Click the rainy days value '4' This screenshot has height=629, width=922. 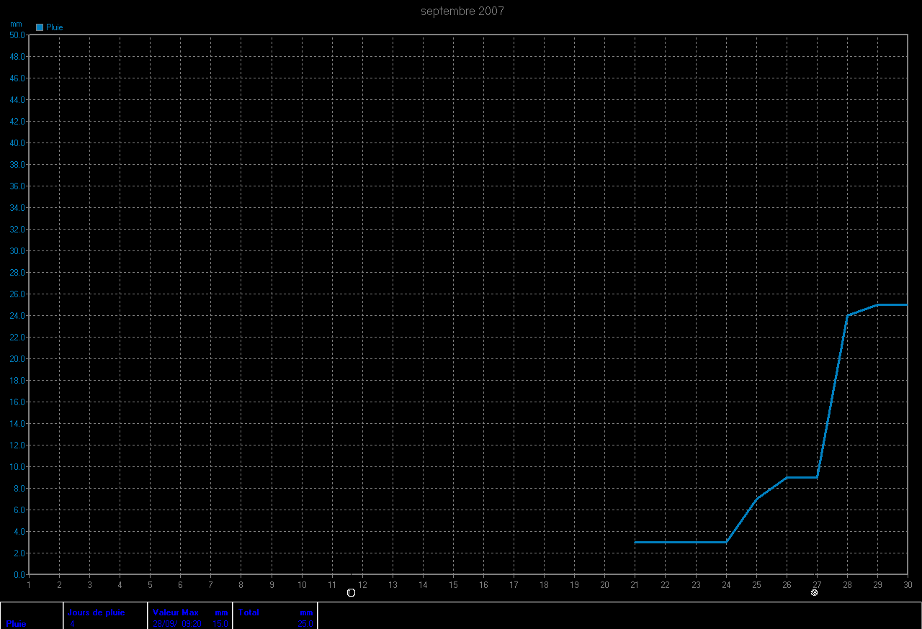click(x=72, y=624)
